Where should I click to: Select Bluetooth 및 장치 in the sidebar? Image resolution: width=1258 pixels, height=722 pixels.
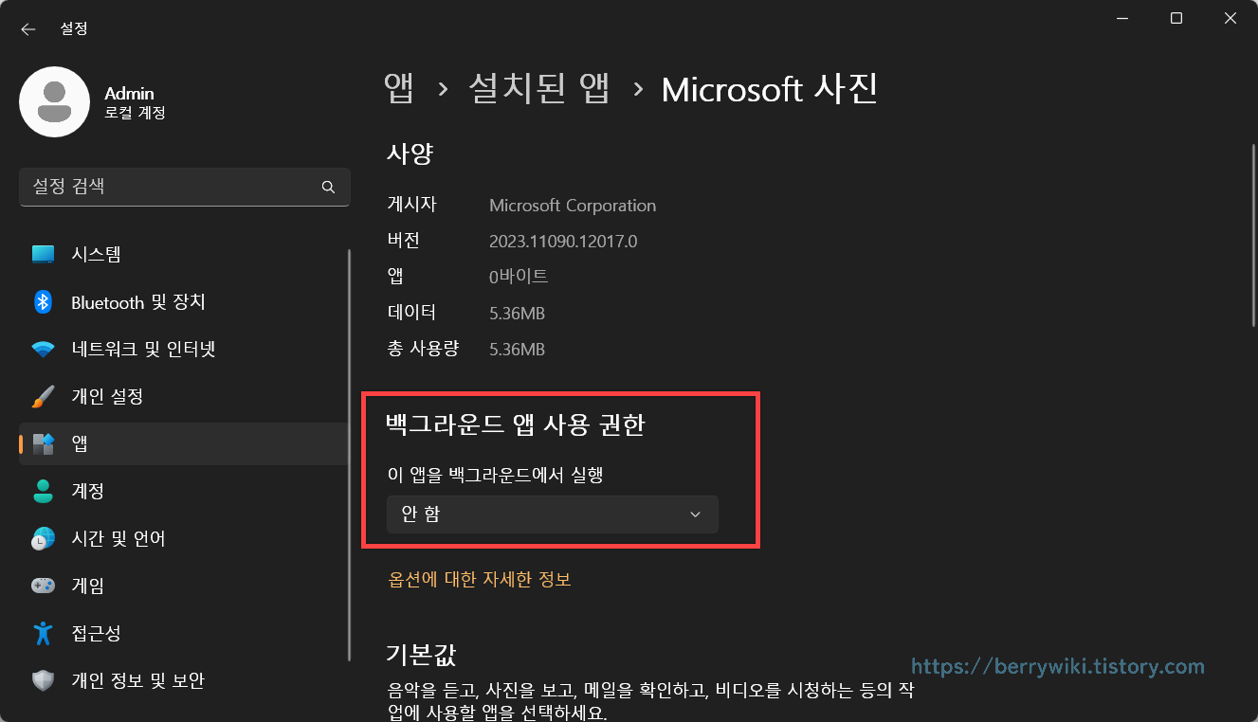(136, 301)
